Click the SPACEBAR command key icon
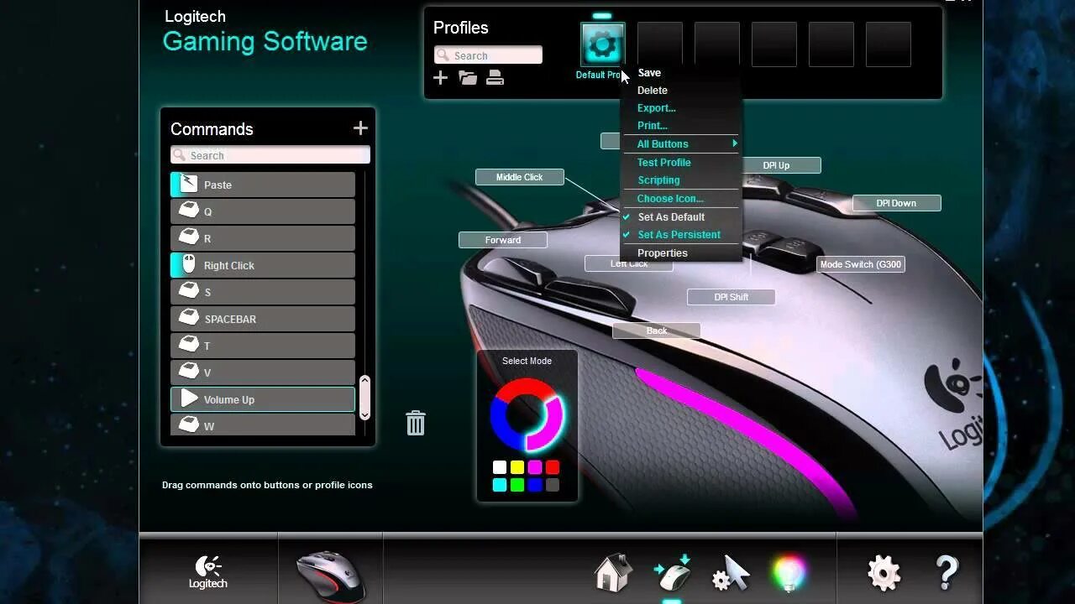Screen dimensions: 1075x604 click(x=189, y=319)
